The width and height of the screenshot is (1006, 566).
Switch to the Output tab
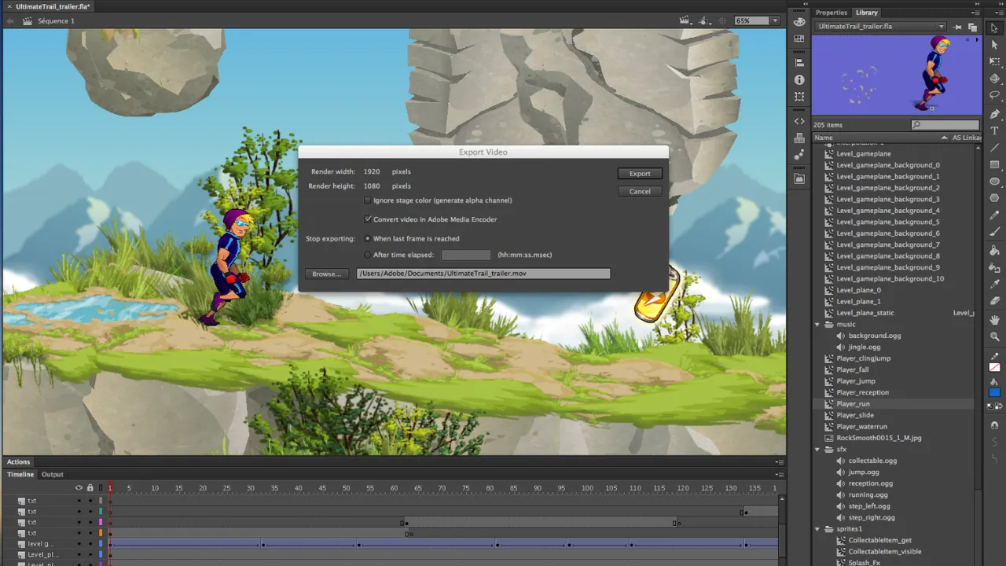click(53, 475)
